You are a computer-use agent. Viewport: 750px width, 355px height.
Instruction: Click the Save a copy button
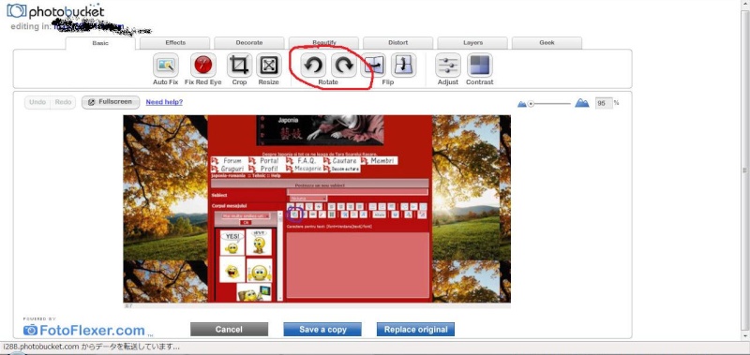(322, 329)
